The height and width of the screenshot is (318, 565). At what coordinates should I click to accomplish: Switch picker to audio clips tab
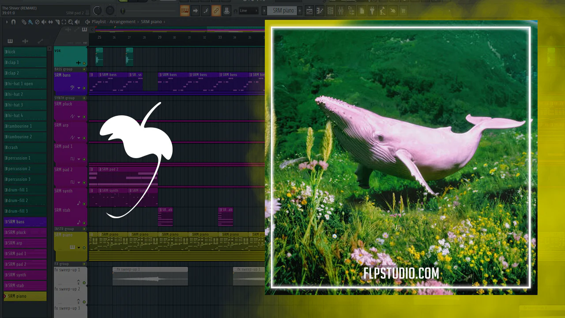[x=25, y=41]
